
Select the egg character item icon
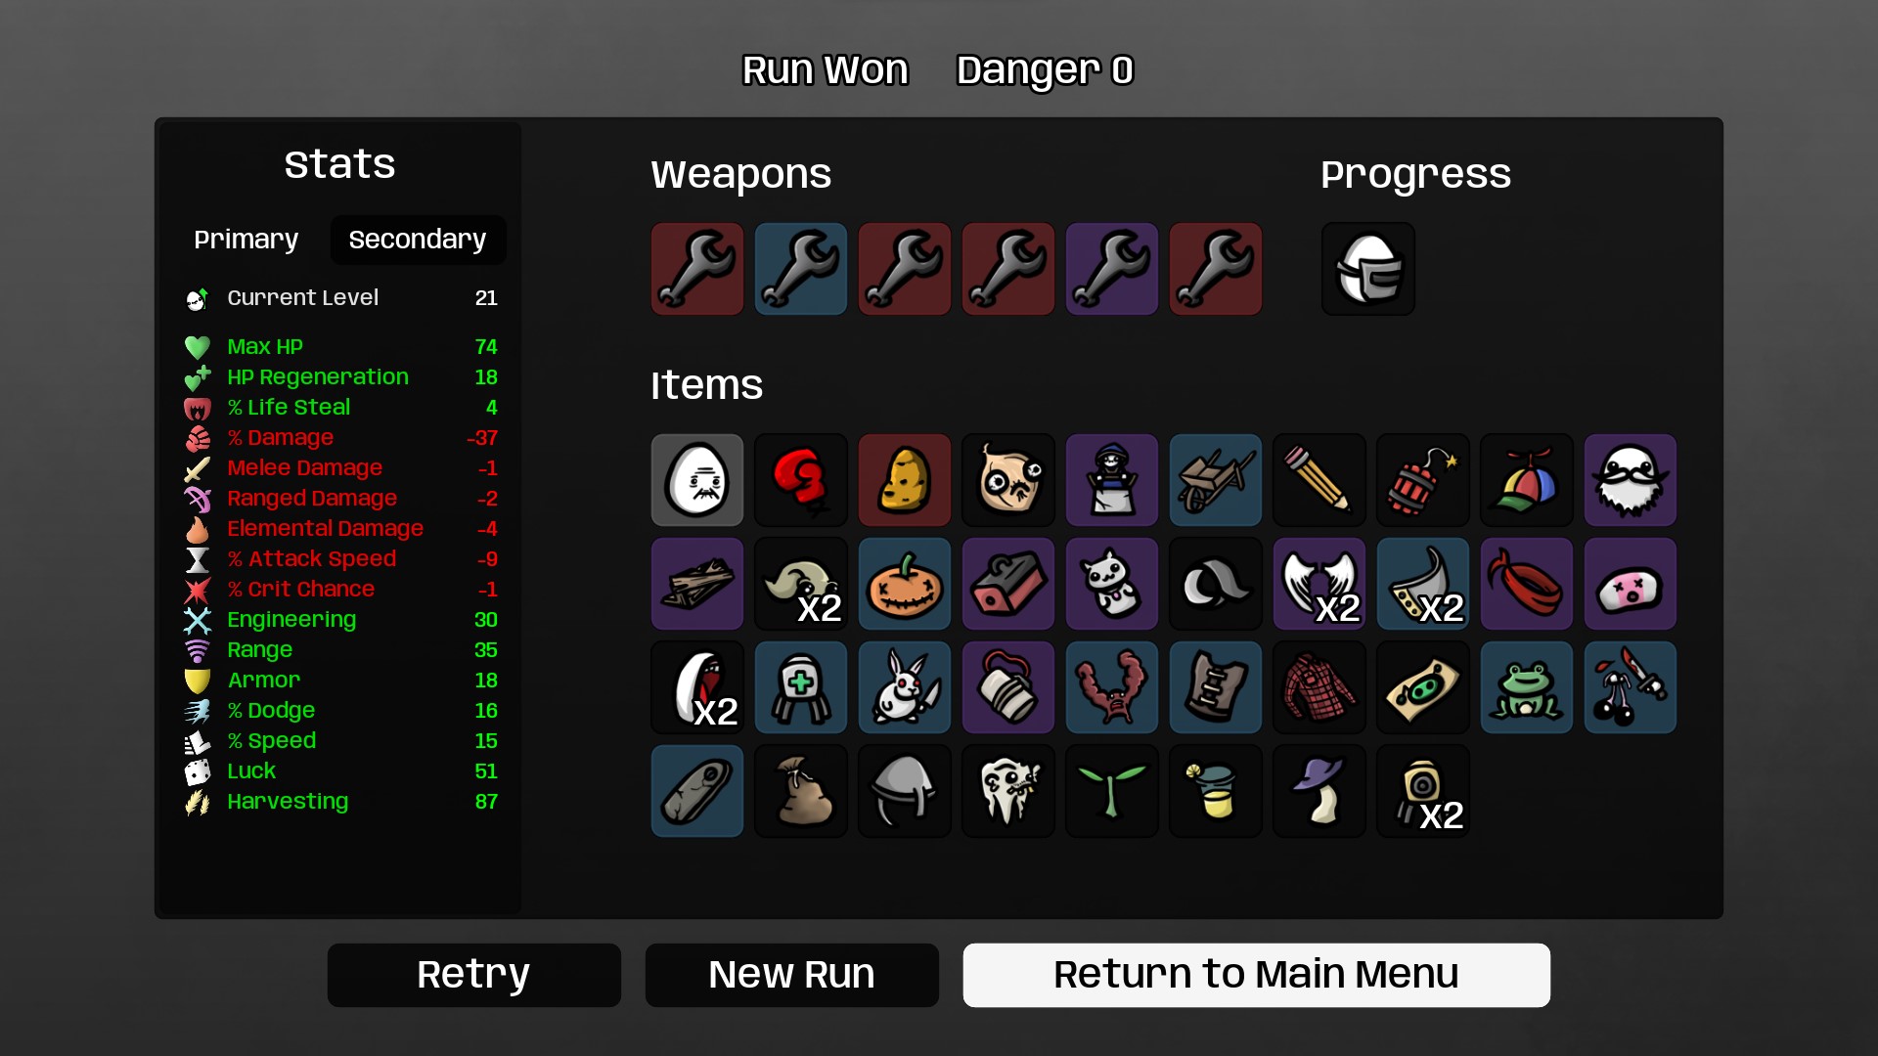[x=697, y=480]
